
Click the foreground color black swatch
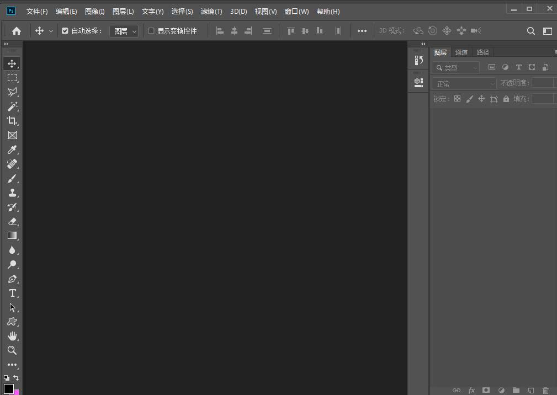(x=9, y=389)
